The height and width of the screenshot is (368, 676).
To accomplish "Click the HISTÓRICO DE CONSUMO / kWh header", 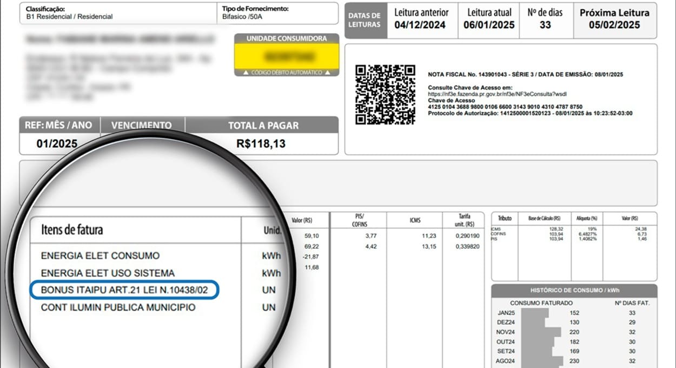I will (574, 290).
